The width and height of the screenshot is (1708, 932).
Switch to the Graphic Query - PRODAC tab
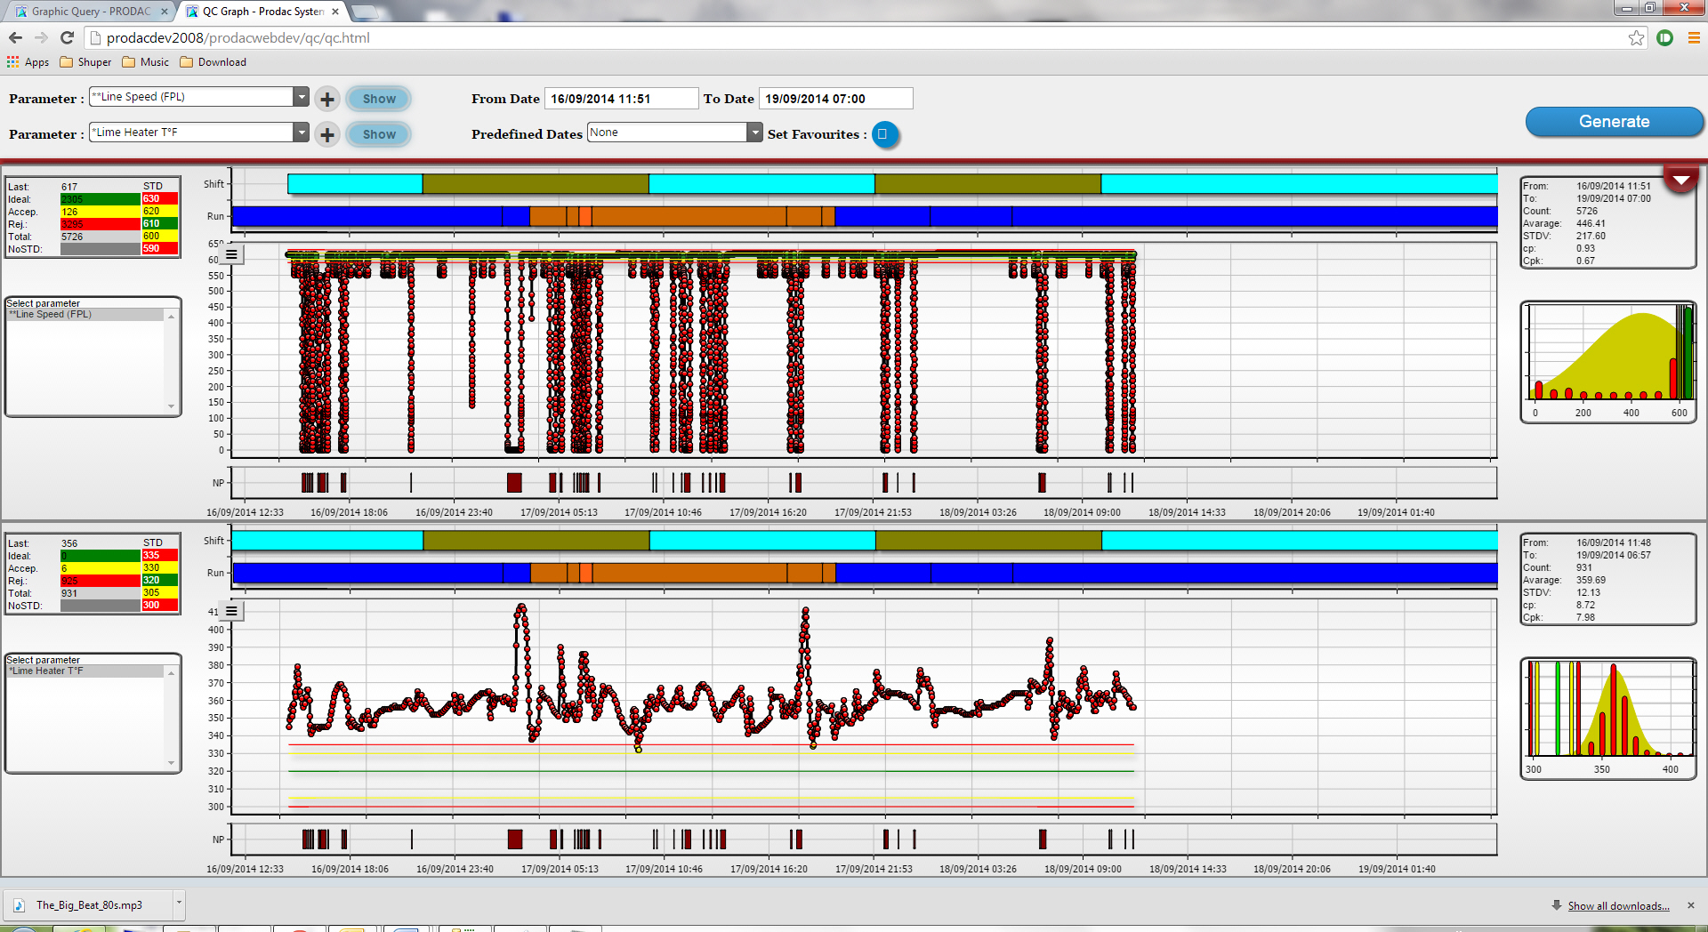pyautogui.click(x=89, y=12)
